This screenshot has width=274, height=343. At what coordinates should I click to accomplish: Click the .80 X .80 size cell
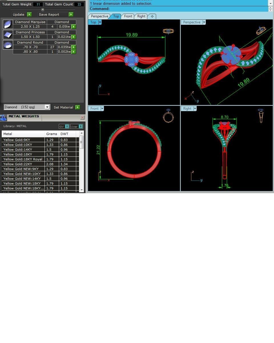pyautogui.click(x=30, y=52)
